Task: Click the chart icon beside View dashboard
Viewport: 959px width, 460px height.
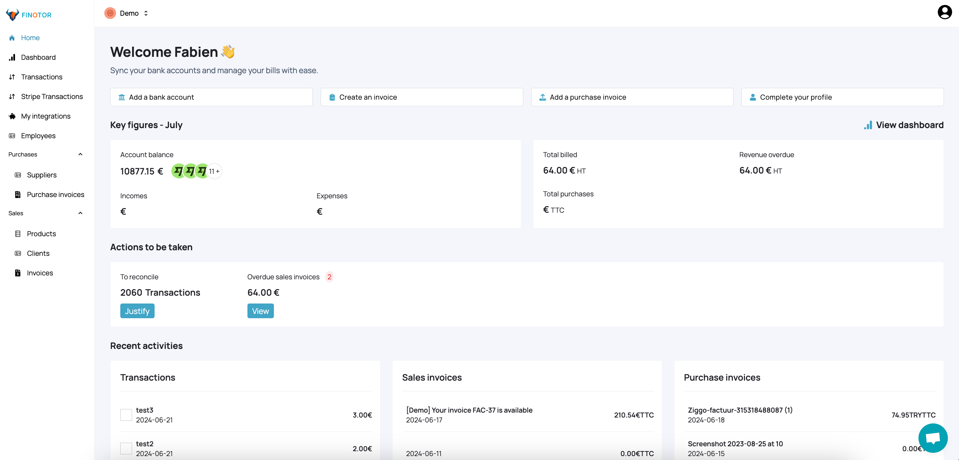Action: [868, 125]
